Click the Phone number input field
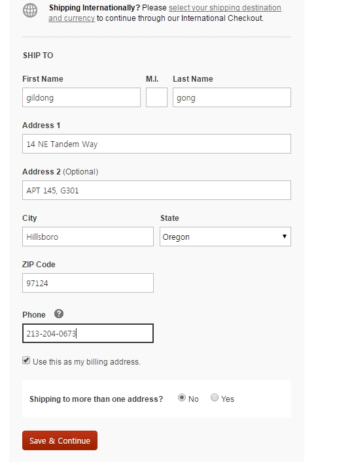The height and width of the screenshot is (462, 352). (x=88, y=333)
